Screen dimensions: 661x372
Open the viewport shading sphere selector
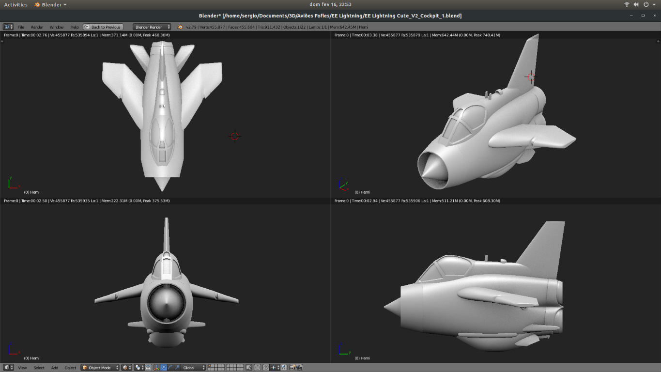[126, 368]
